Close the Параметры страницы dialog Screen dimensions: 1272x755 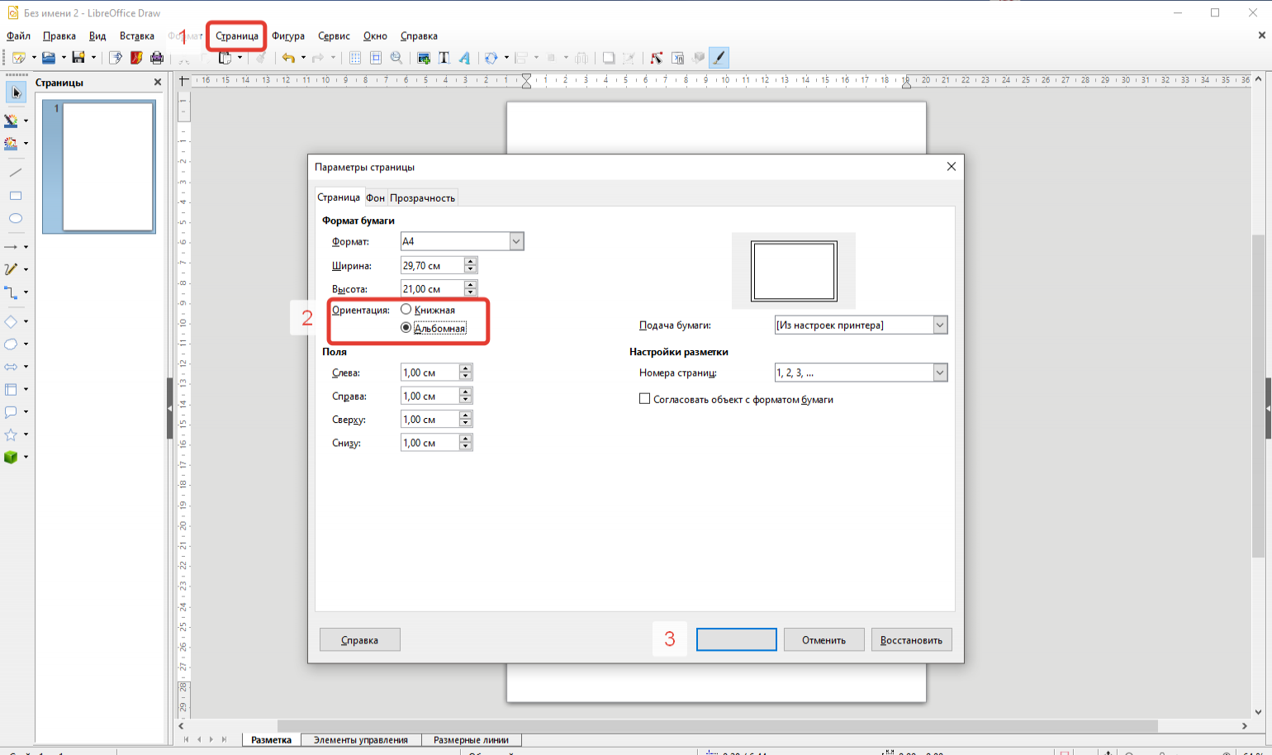[x=952, y=167]
